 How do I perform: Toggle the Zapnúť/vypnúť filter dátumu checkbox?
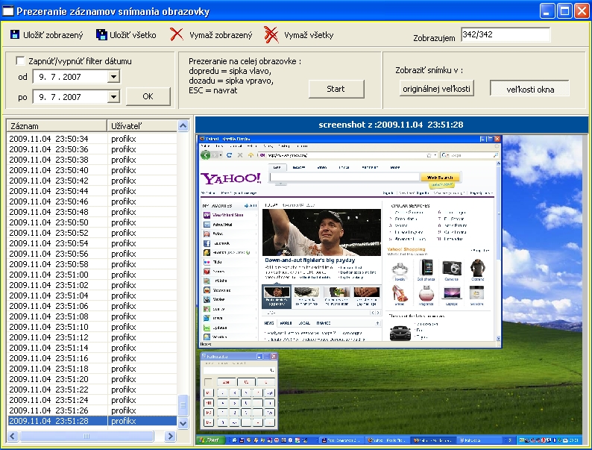coord(20,60)
